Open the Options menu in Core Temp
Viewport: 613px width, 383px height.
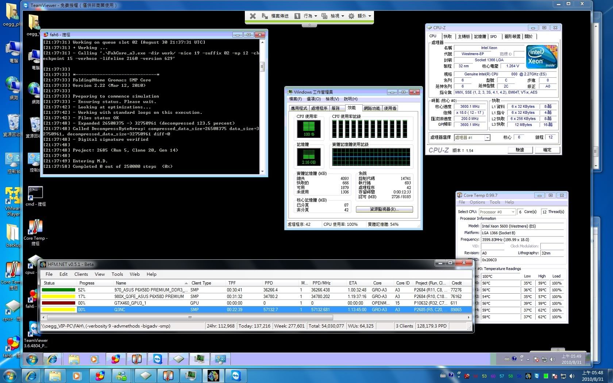(x=477, y=202)
